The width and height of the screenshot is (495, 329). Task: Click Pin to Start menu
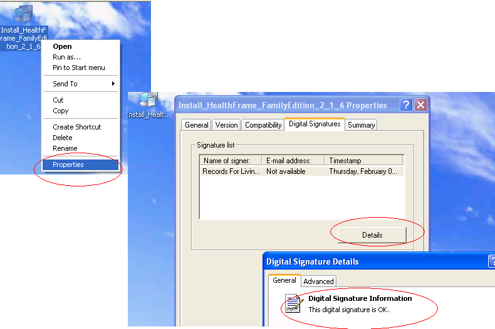(x=80, y=68)
